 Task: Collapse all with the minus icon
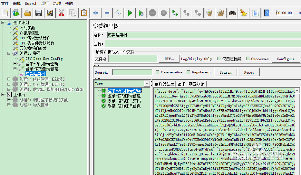107,13
